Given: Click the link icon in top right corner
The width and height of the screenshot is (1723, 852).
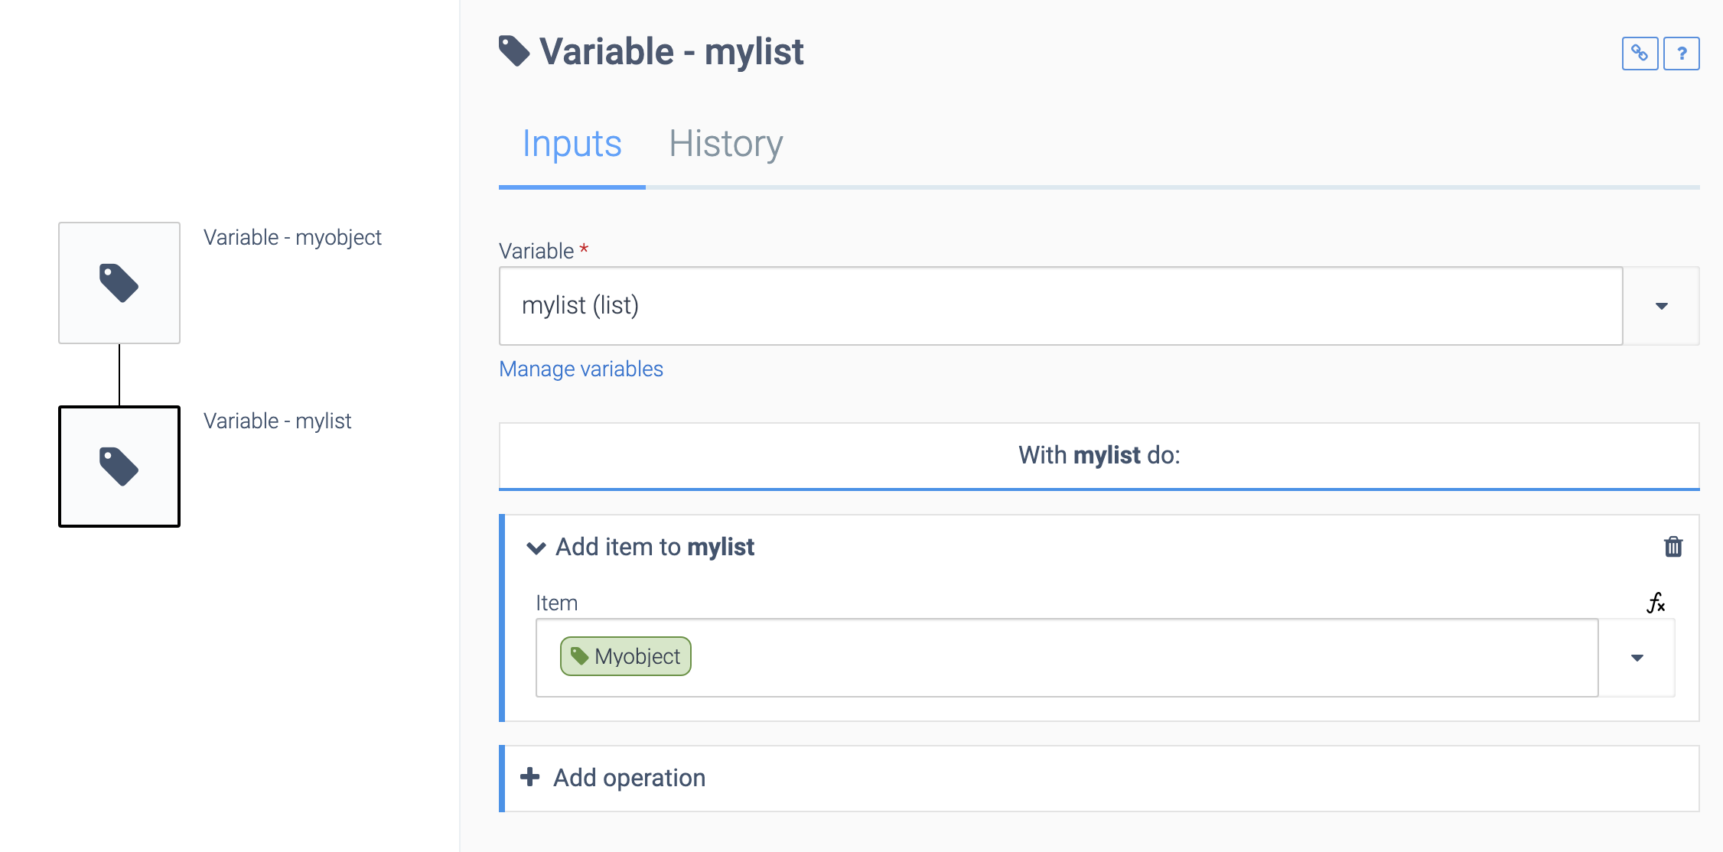Looking at the screenshot, I should click(x=1640, y=53).
